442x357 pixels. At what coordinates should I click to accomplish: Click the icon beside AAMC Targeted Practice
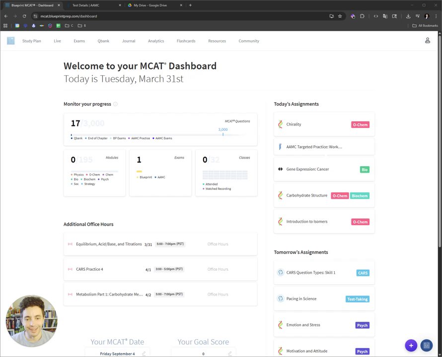[280, 147]
